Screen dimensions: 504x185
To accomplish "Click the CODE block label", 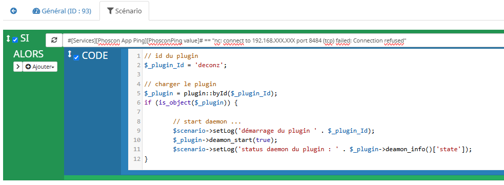I will (95, 55).
